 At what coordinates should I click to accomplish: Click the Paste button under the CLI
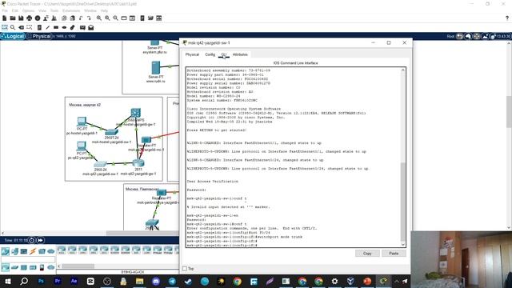point(394,254)
